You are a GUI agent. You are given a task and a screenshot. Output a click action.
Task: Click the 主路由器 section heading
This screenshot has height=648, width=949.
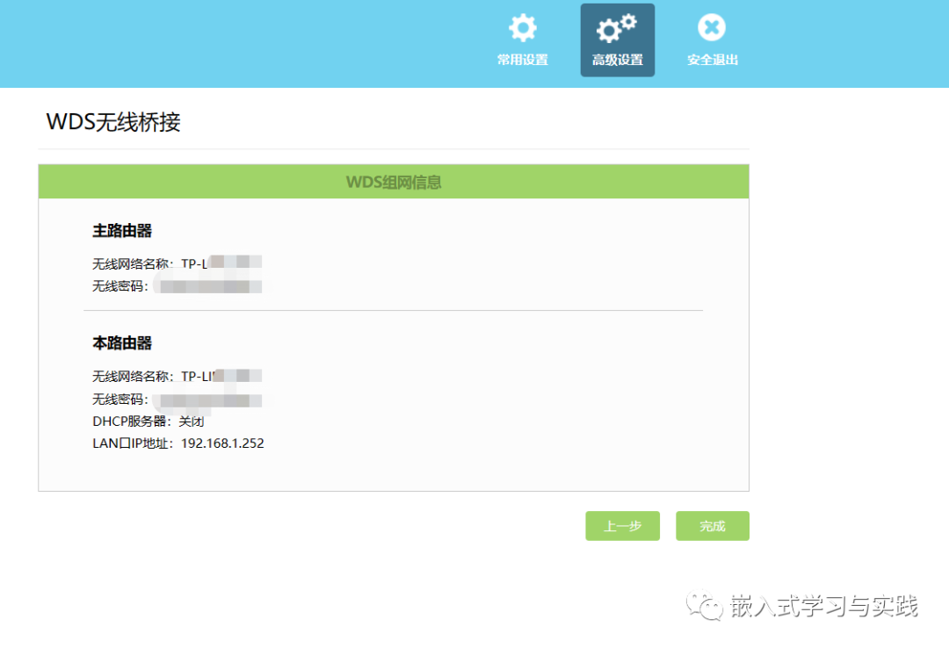(122, 231)
